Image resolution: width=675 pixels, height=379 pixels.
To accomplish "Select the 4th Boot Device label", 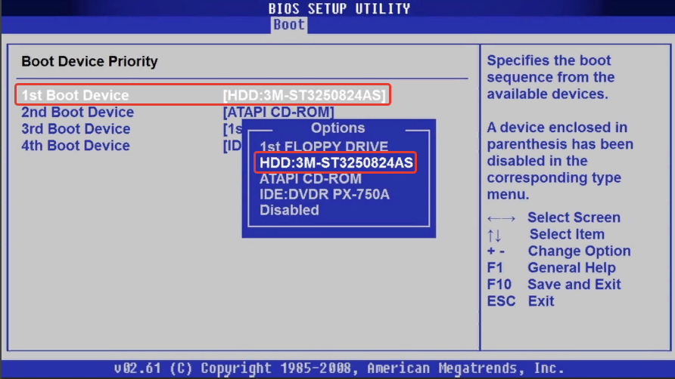I will tap(76, 146).
